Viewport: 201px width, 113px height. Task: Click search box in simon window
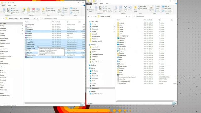coord(154,16)
